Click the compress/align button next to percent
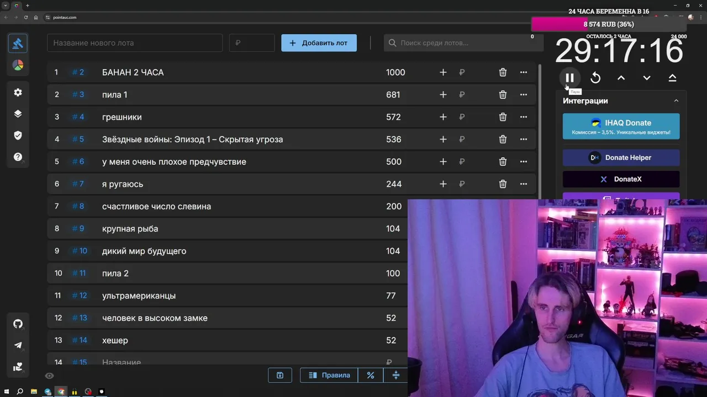The height and width of the screenshot is (397, 707). [x=395, y=375]
